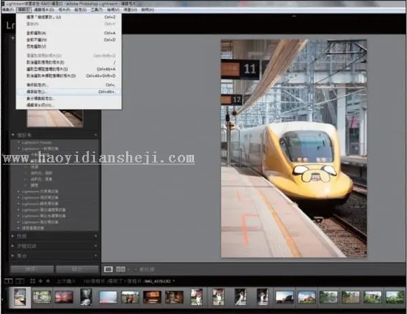Collapse expanded Lightroom general presets folder
Viewport: 407px width, 314px height.
click(19, 149)
